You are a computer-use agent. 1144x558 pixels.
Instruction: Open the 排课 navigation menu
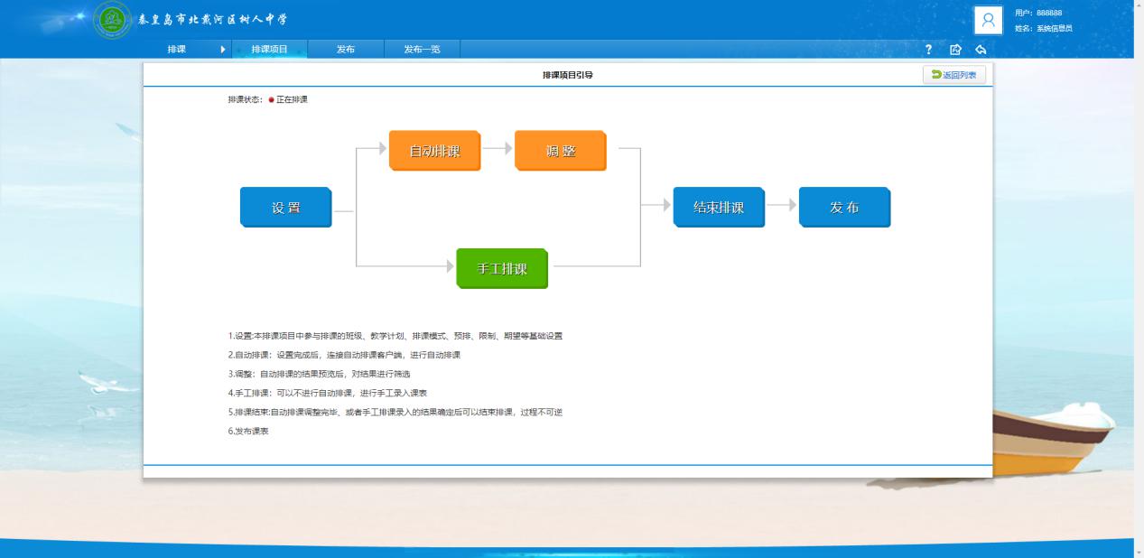176,50
